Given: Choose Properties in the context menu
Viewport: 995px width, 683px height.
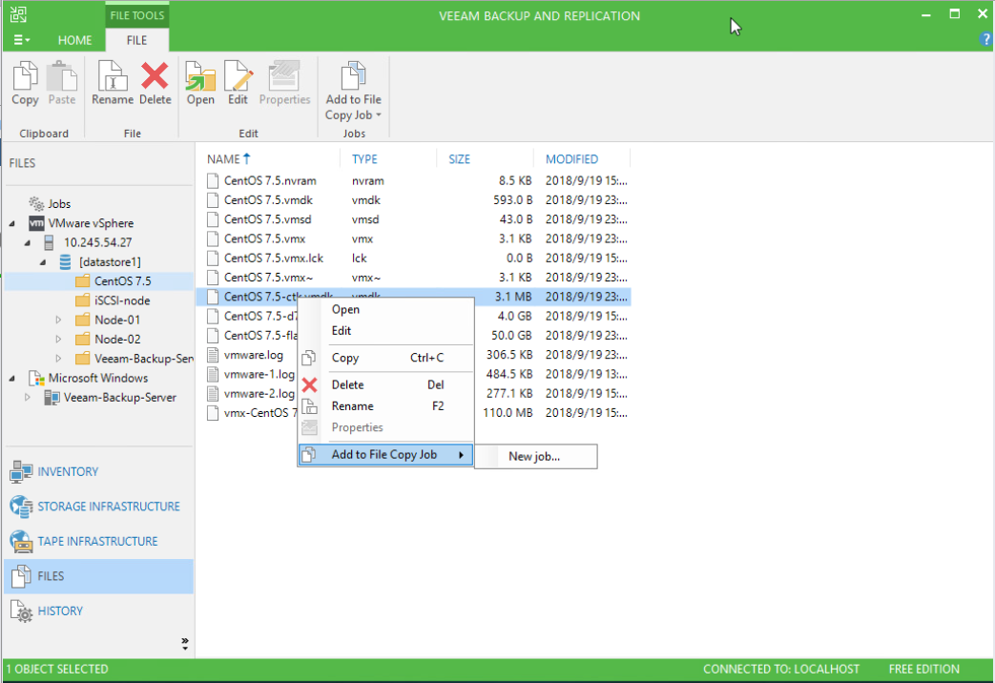Looking at the screenshot, I should (385, 427).
